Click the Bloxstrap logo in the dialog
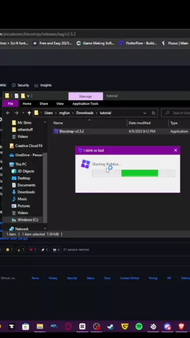190x338 pixels. tap(85, 164)
